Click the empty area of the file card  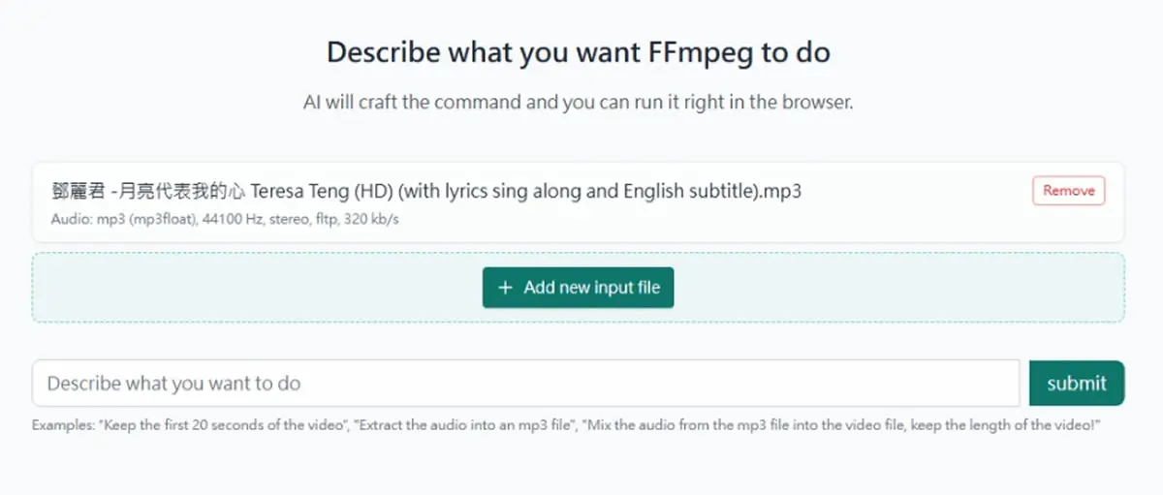tap(916, 220)
